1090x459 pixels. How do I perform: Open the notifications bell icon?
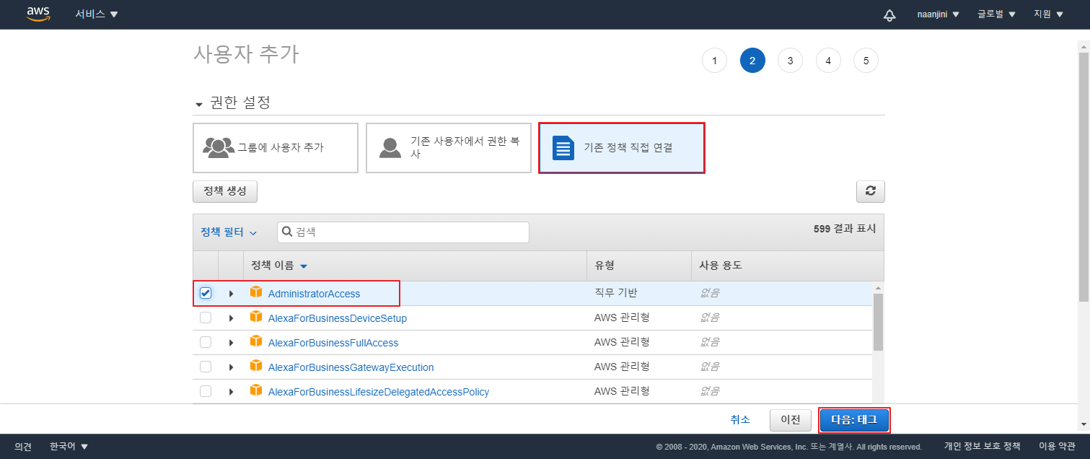click(889, 15)
